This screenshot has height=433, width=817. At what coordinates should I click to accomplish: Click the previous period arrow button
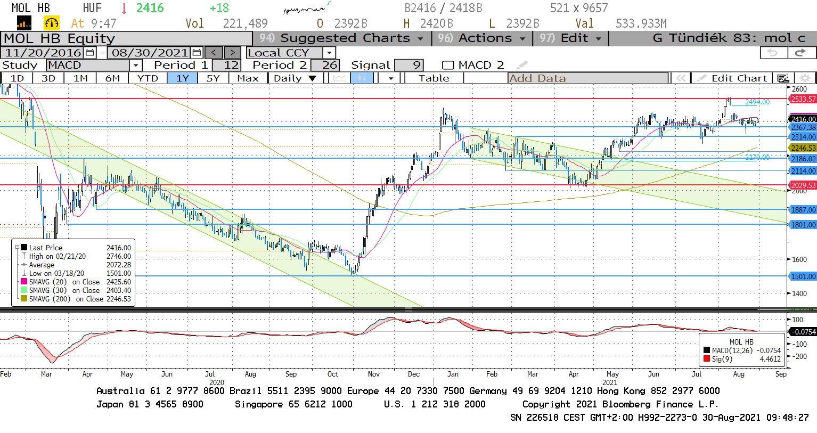214,53
